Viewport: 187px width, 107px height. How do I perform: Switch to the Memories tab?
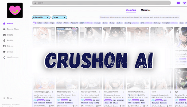pos(146,10)
